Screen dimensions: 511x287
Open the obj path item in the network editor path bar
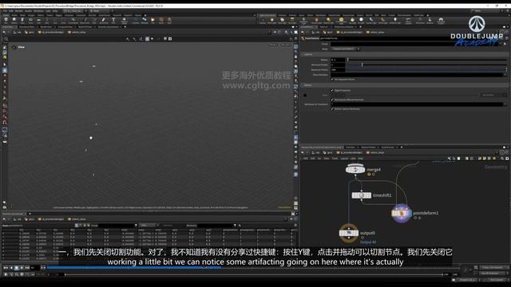pos(316,152)
